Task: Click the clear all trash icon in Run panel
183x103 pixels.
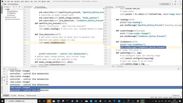Action: tap(7, 84)
